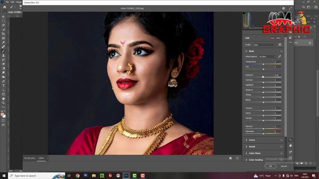
Task: Toggle visibility of the Detail panel edits
Action: tap(281, 147)
